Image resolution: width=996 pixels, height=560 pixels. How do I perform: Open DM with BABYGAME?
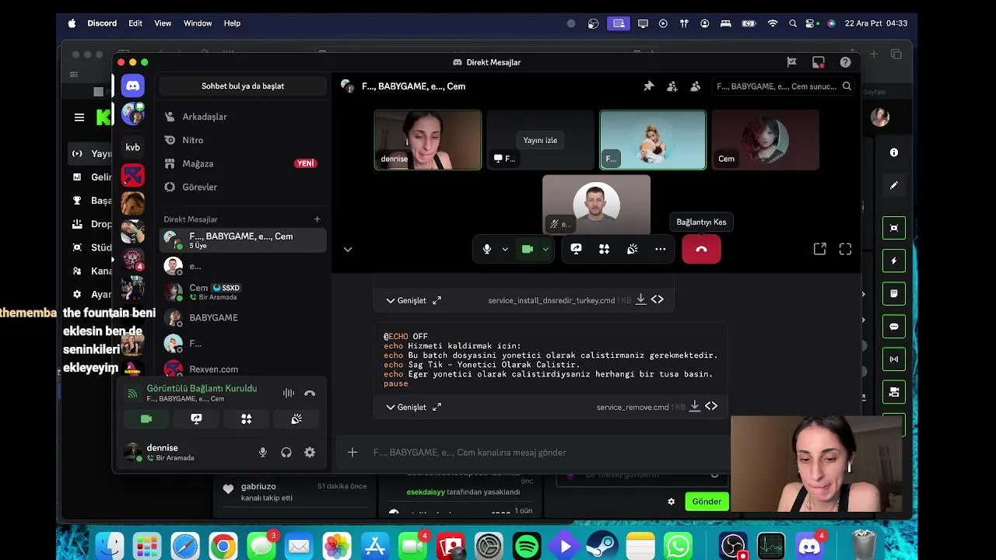pyautogui.click(x=243, y=317)
